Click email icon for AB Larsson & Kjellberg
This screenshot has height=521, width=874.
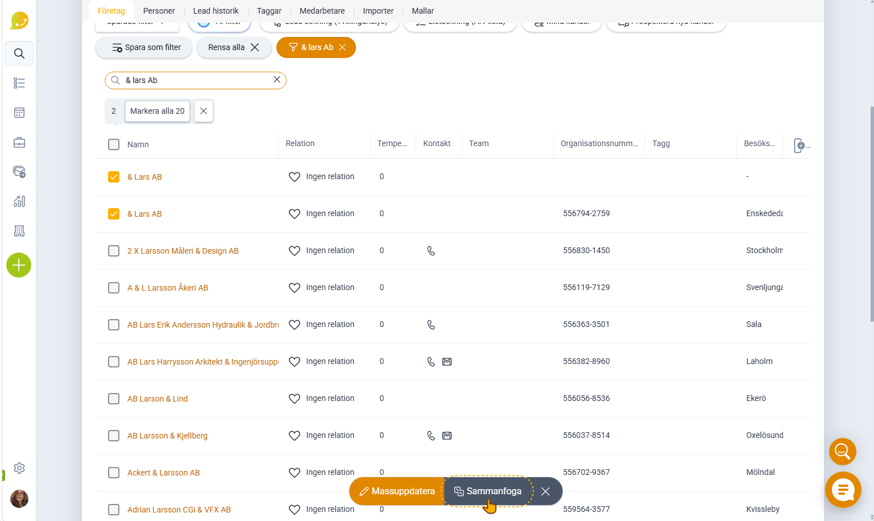(447, 436)
